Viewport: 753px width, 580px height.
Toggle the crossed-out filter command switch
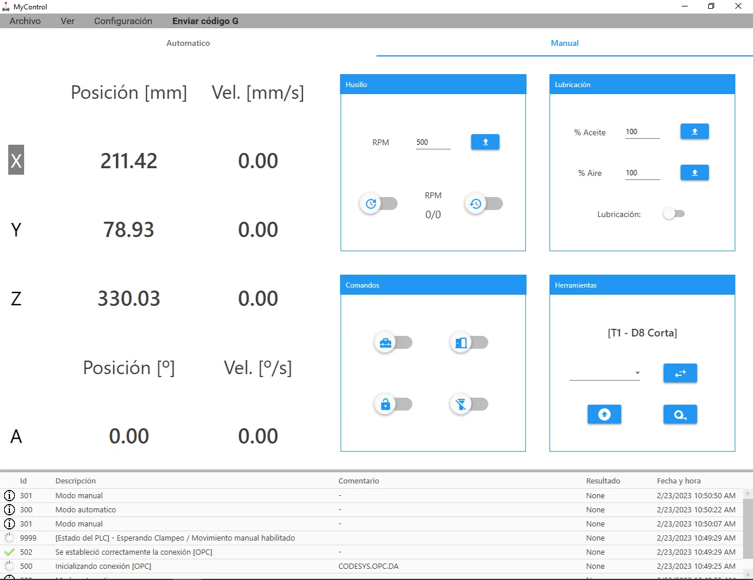pyautogui.click(x=469, y=404)
